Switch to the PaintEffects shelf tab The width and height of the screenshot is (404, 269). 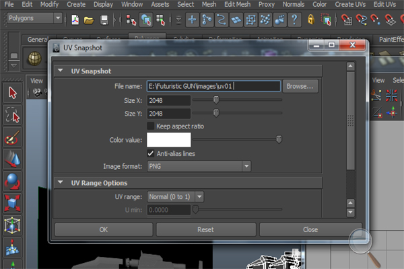tap(391, 40)
